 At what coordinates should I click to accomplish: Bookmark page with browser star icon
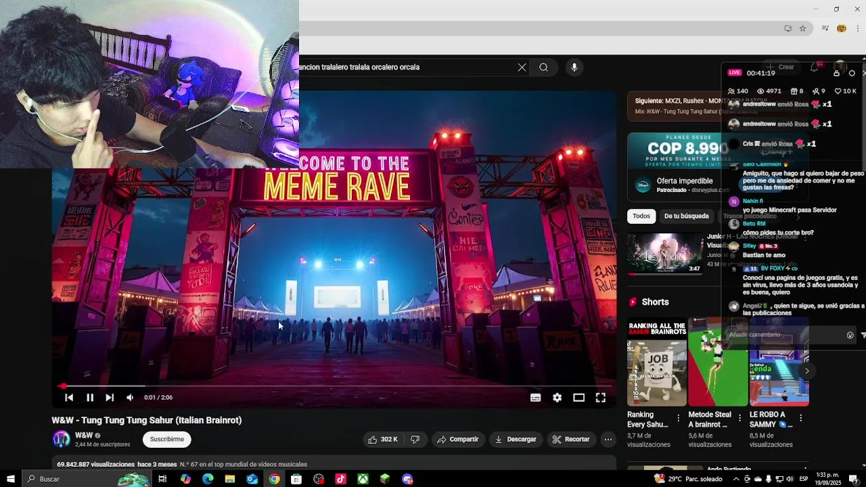pos(802,28)
